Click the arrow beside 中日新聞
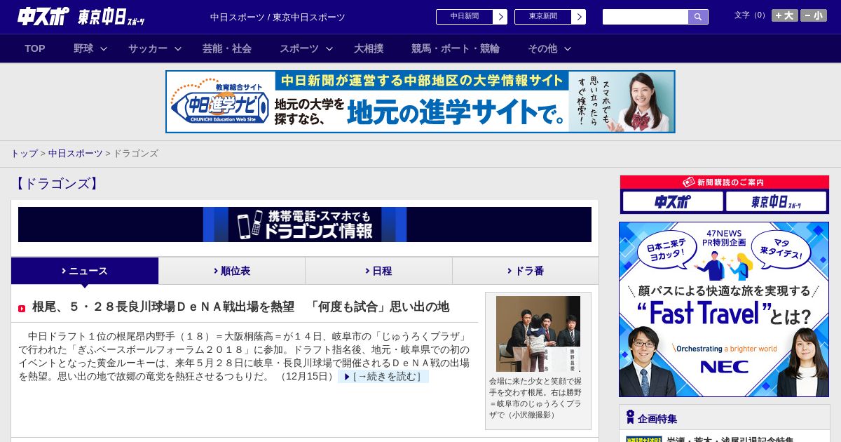Screen dimensions: 841x442 point(500,17)
